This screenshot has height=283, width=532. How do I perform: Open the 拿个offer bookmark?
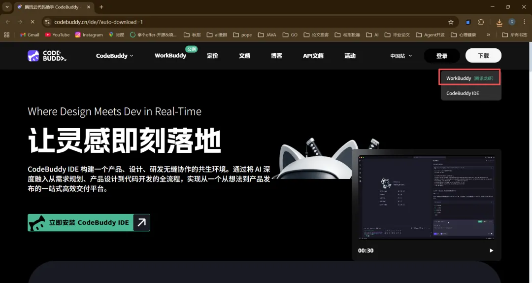point(153,35)
